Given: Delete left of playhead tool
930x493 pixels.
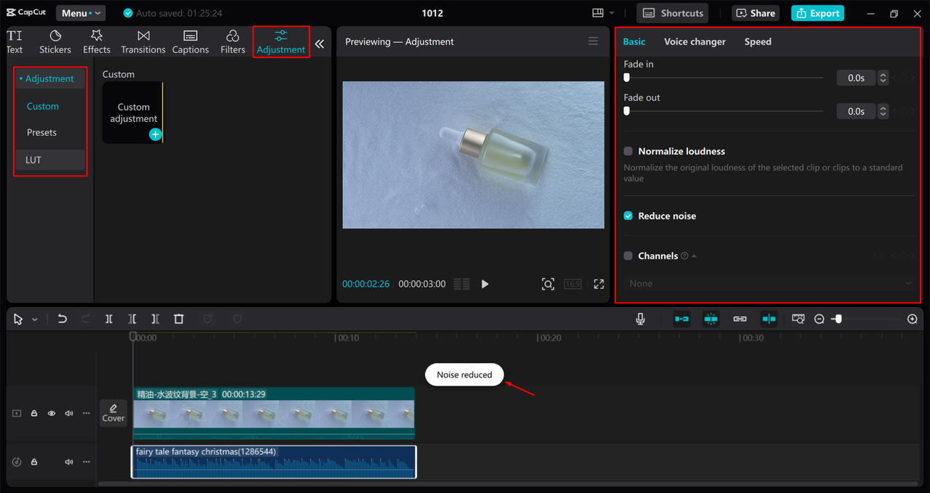Looking at the screenshot, I should (132, 319).
